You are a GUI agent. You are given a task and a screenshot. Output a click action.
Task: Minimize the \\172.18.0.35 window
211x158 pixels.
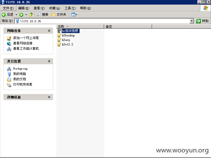click(199, 2)
